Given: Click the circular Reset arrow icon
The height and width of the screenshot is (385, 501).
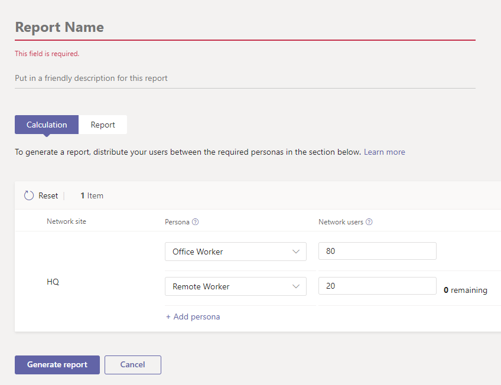Looking at the screenshot, I should pyautogui.click(x=29, y=195).
